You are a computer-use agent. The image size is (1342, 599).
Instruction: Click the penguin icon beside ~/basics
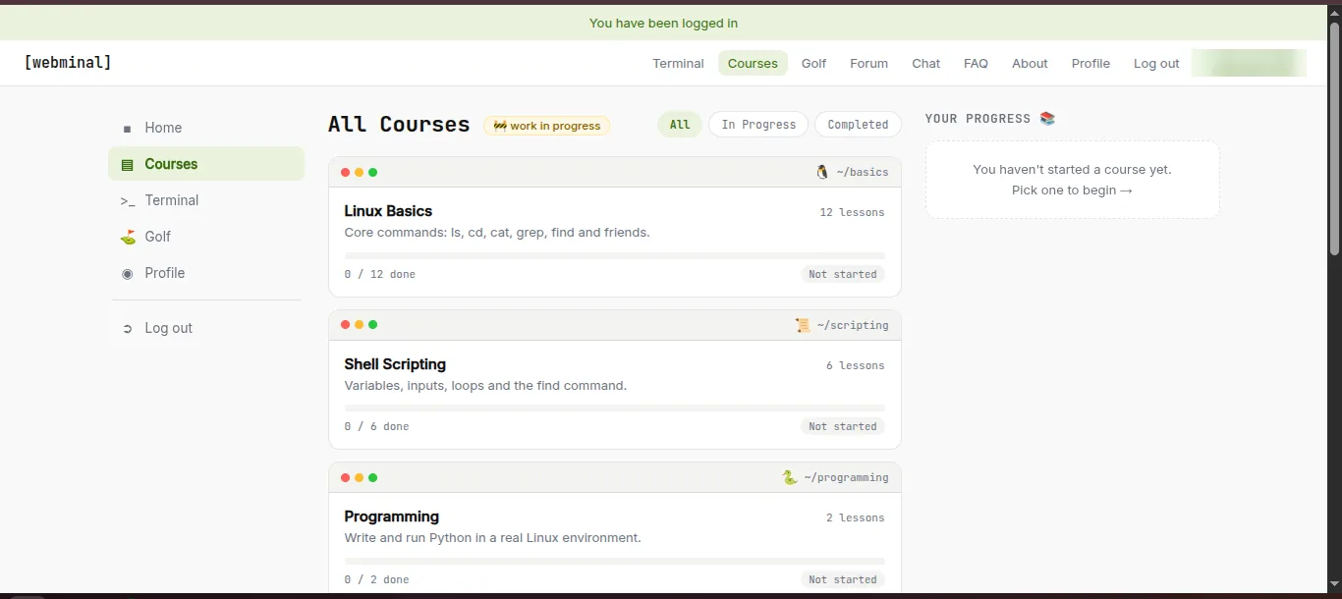[x=822, y=172]
